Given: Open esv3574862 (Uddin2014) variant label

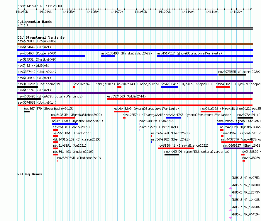Looking at the screenshot, I should click(37, 102).
